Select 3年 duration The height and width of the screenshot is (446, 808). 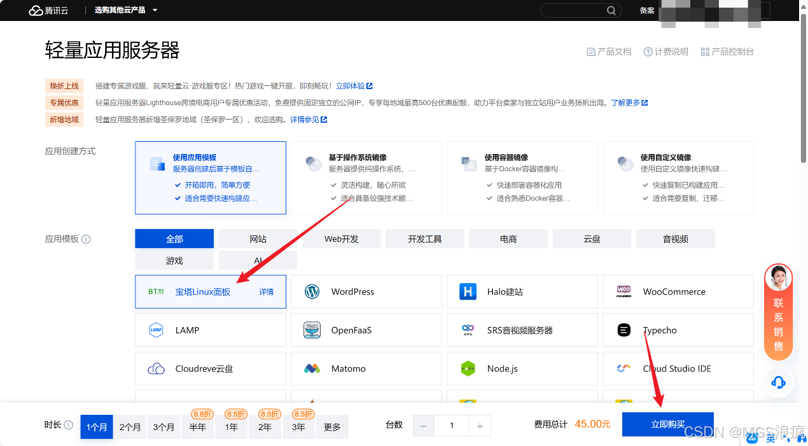(298, 426)
